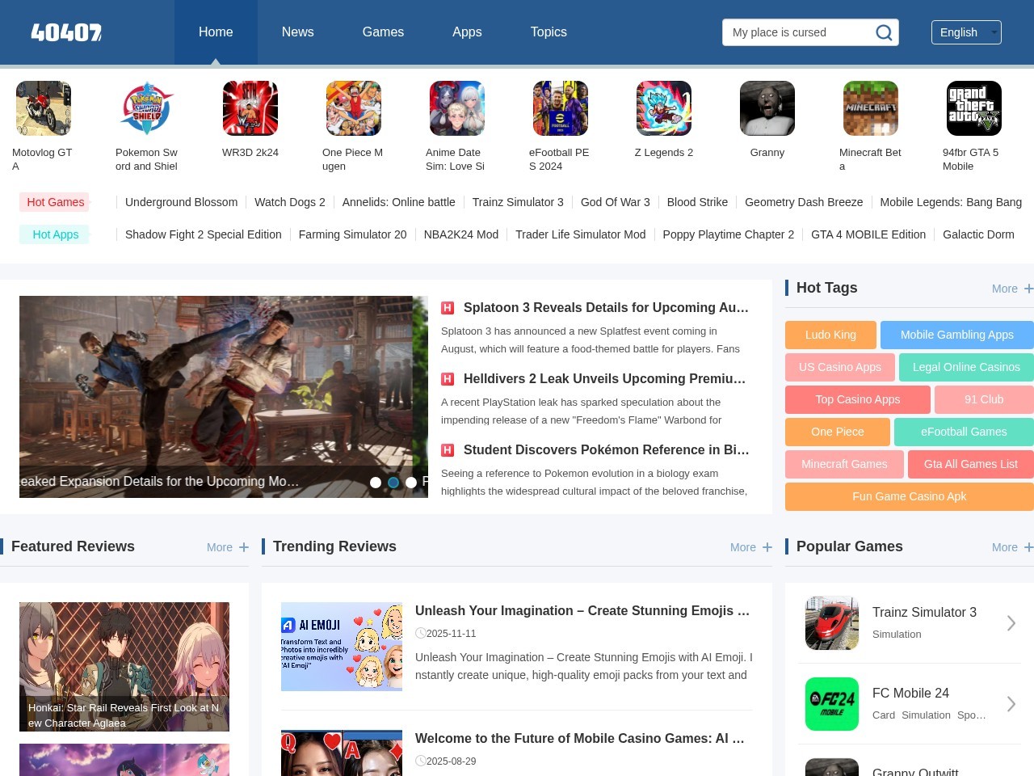Screen dimensions: 1034x776
Task: Open the English language dropdown
Action: click(966, 32)
